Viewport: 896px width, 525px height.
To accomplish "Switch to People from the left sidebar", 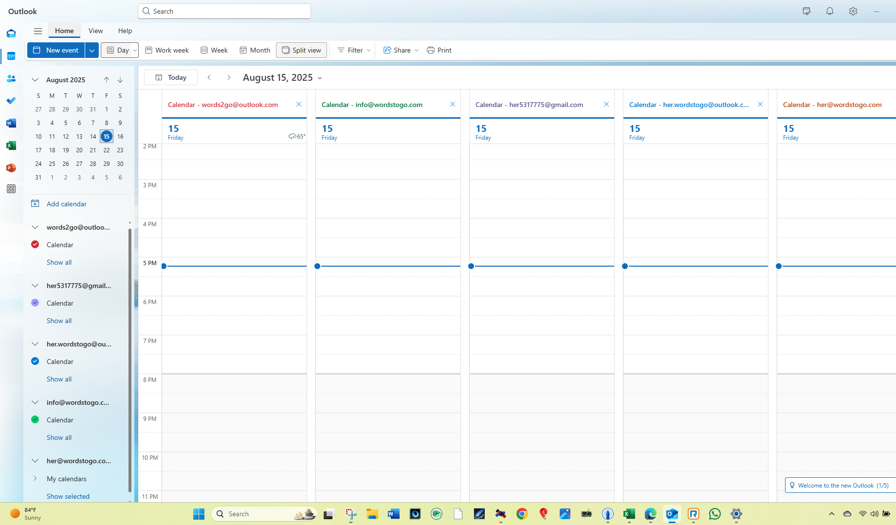I will [11, 78].
